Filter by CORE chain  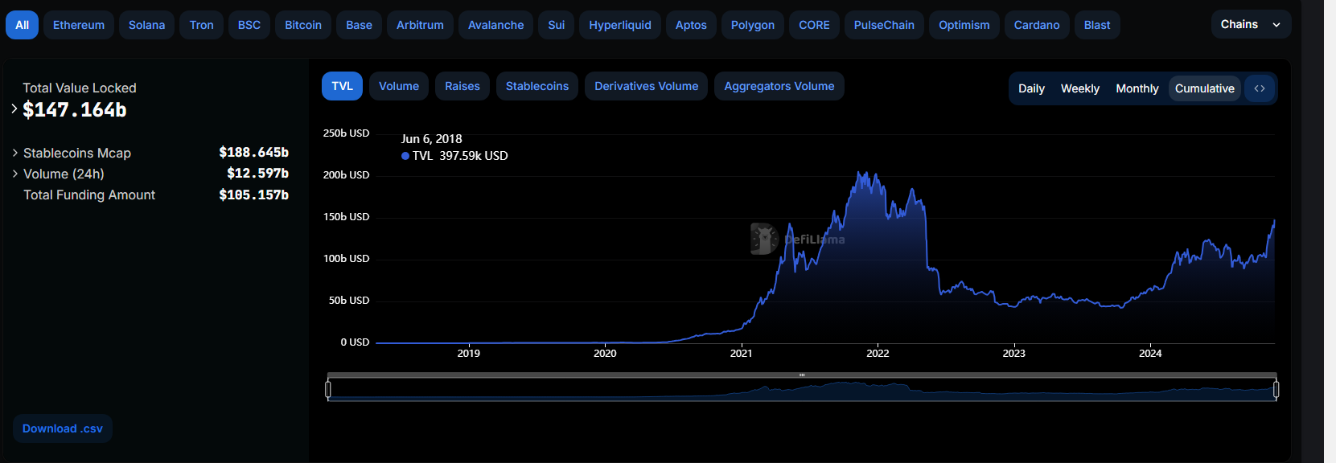[x=814, y=25]
